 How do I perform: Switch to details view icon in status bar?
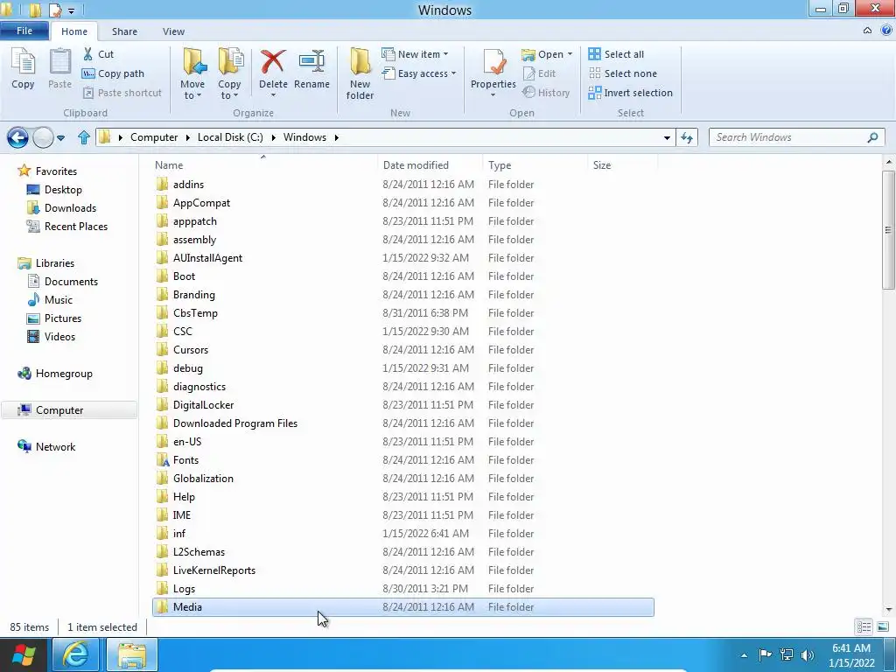pos(864,627)
